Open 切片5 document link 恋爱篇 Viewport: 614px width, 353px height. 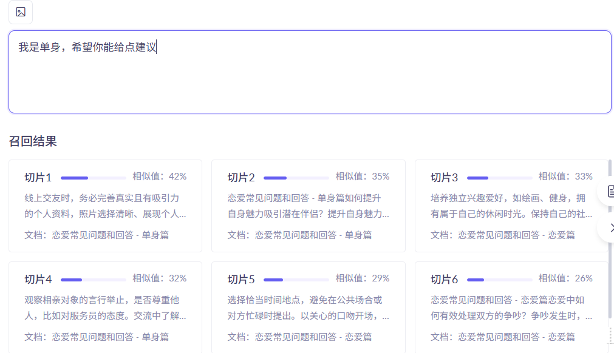pyautogui.click(x=299, y=337)
